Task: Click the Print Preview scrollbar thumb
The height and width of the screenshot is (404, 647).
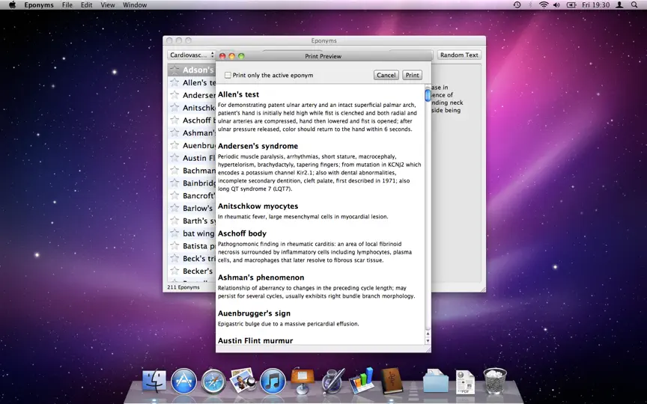Action: (x=428, y=95)
